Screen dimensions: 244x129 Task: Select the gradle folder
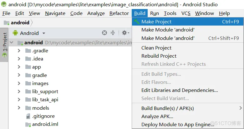pos(39,75)
